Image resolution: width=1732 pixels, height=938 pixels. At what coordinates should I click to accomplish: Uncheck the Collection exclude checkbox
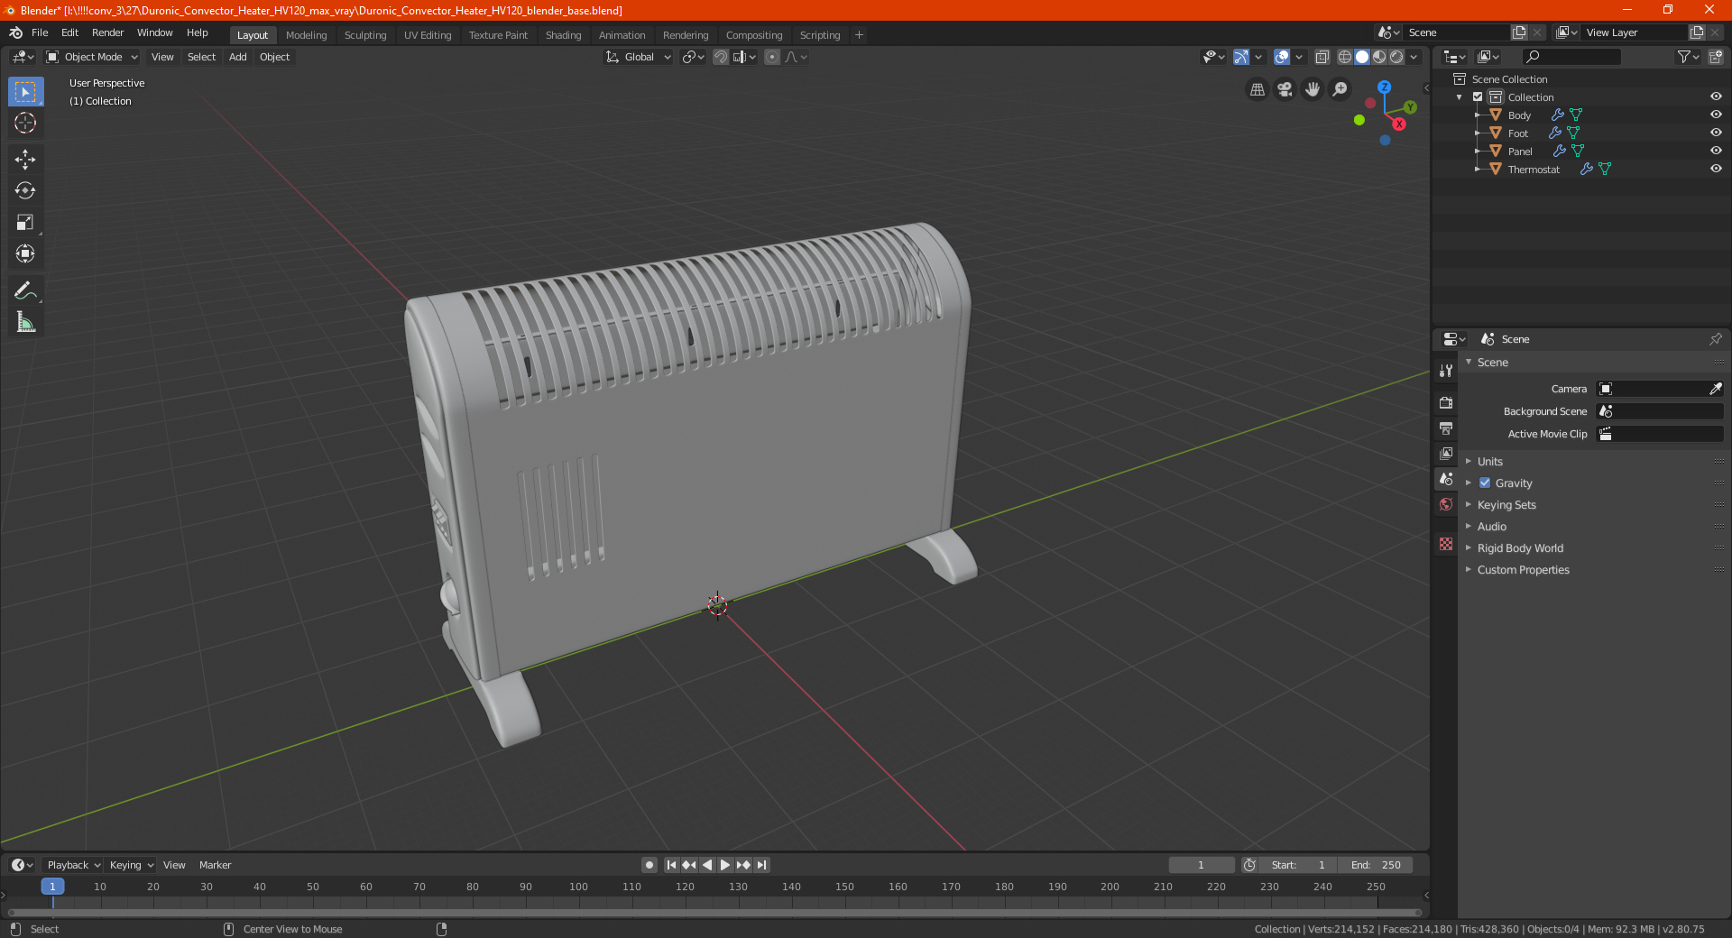pyautogui.click(x=1478, y=97)
